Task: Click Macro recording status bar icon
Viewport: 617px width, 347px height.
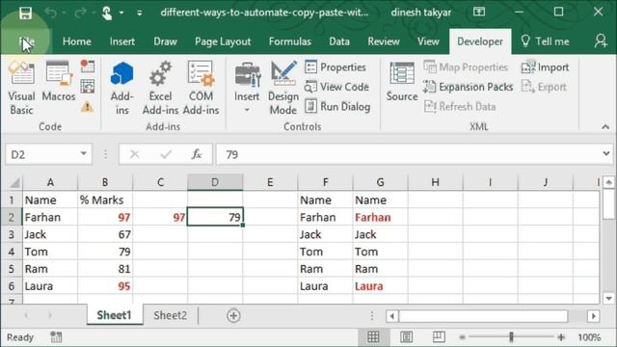Action: [56, 336]
